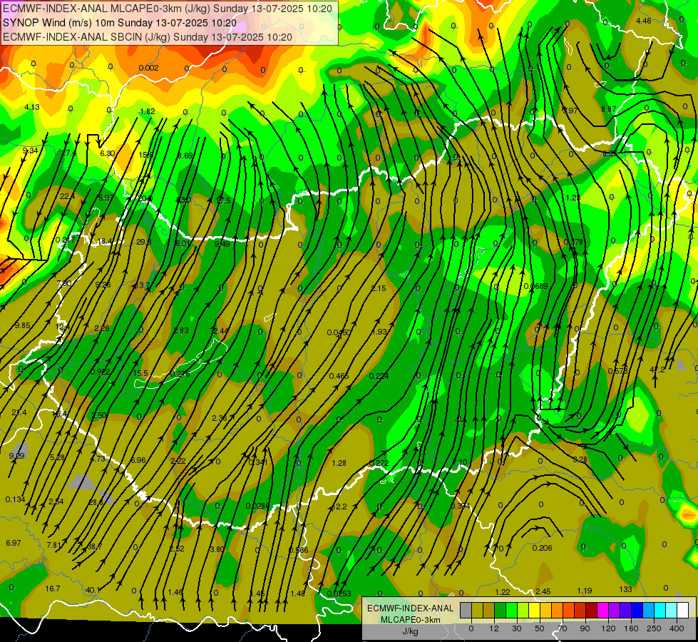Click the station value 0.272
698x642 pixels.
point(379,463)
